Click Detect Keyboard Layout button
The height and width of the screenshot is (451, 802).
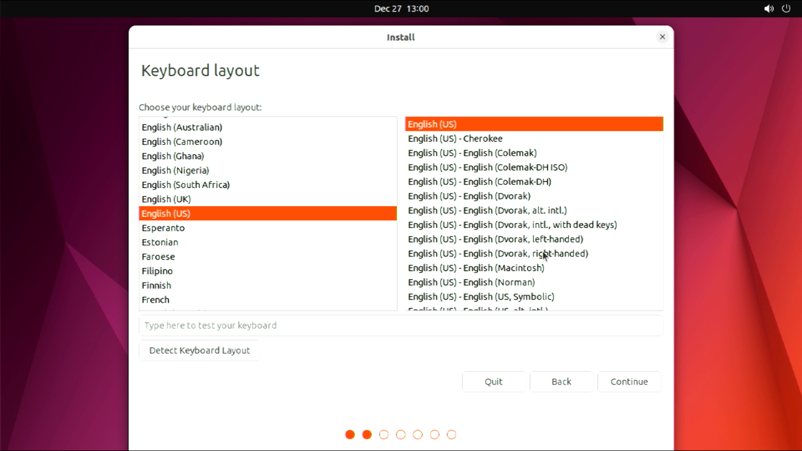pyautogui.click(x=199, y=350)
